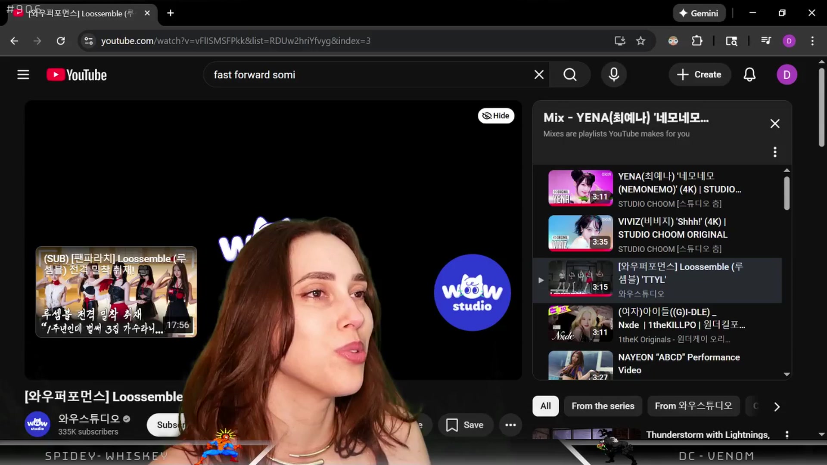Play YENA NEMONEMO playlist item

(x=657, y=189)
